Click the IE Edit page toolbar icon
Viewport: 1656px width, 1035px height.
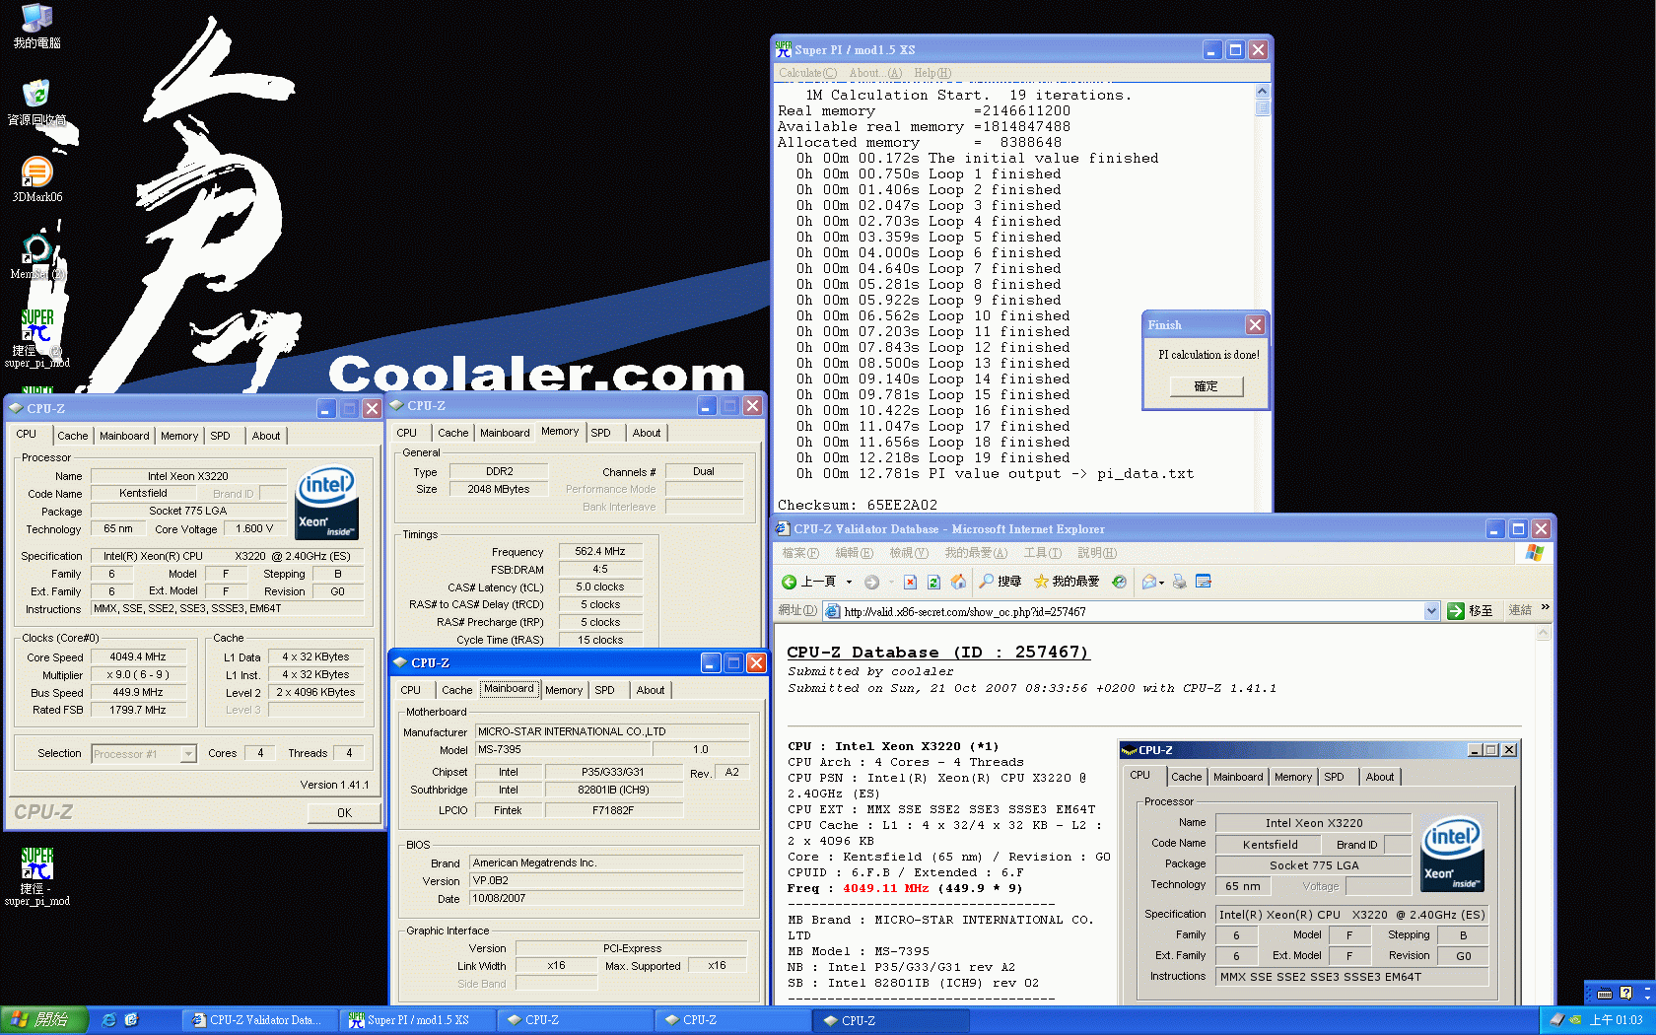[1203, 582]
